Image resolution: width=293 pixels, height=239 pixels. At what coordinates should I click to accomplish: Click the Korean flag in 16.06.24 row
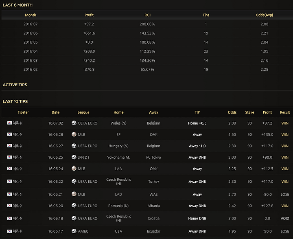(9, 169)
